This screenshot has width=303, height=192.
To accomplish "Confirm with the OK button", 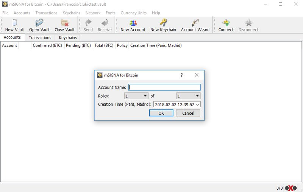I will coord(161,113).
